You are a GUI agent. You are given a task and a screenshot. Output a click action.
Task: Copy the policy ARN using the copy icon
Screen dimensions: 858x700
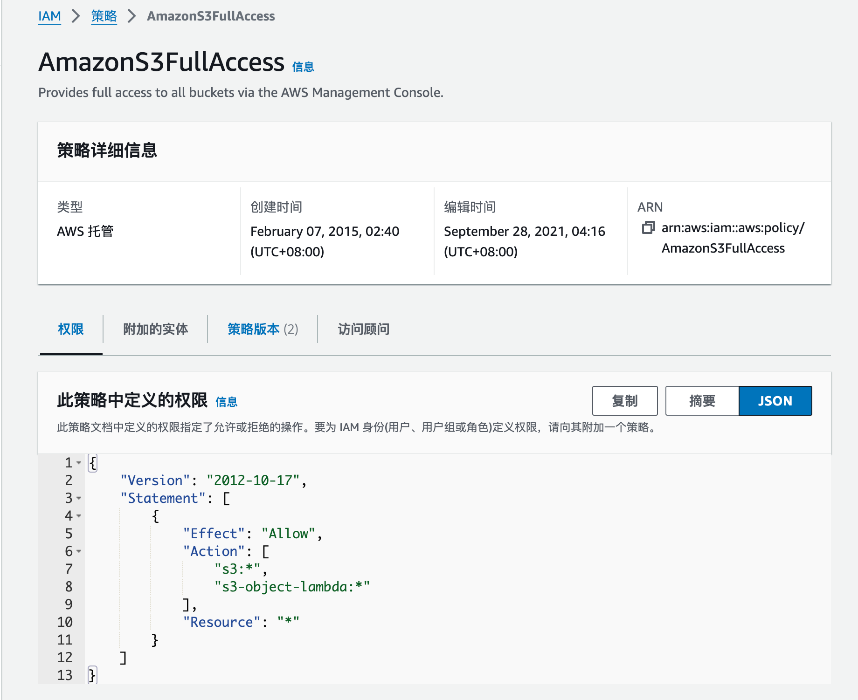[648, 227]
